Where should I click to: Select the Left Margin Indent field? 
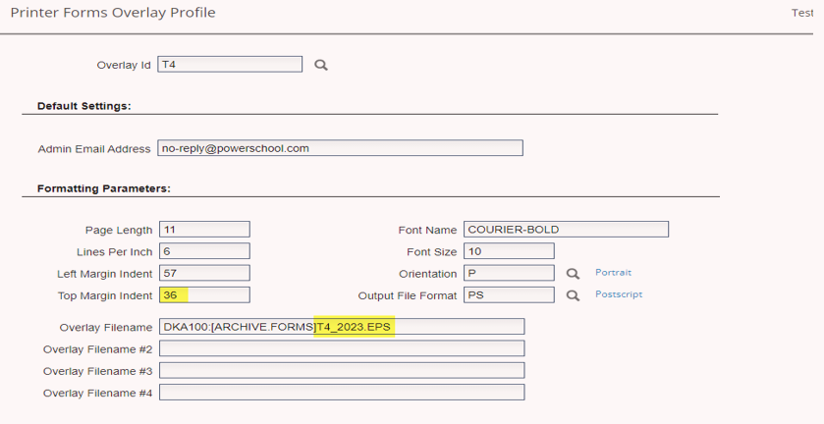coord(203,273)
